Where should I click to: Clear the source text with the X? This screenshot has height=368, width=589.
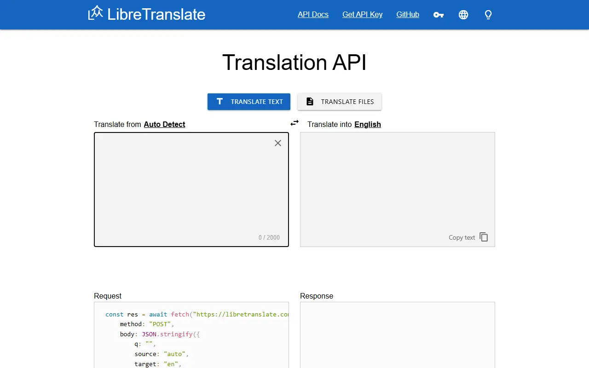[278, 143]
